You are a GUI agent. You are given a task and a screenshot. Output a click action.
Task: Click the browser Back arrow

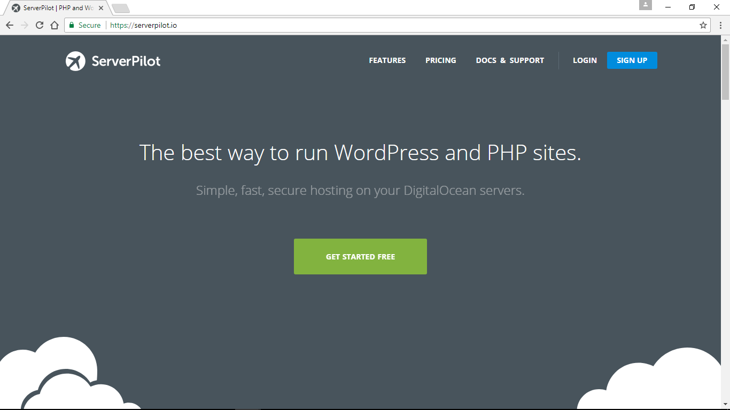[10, 25]
